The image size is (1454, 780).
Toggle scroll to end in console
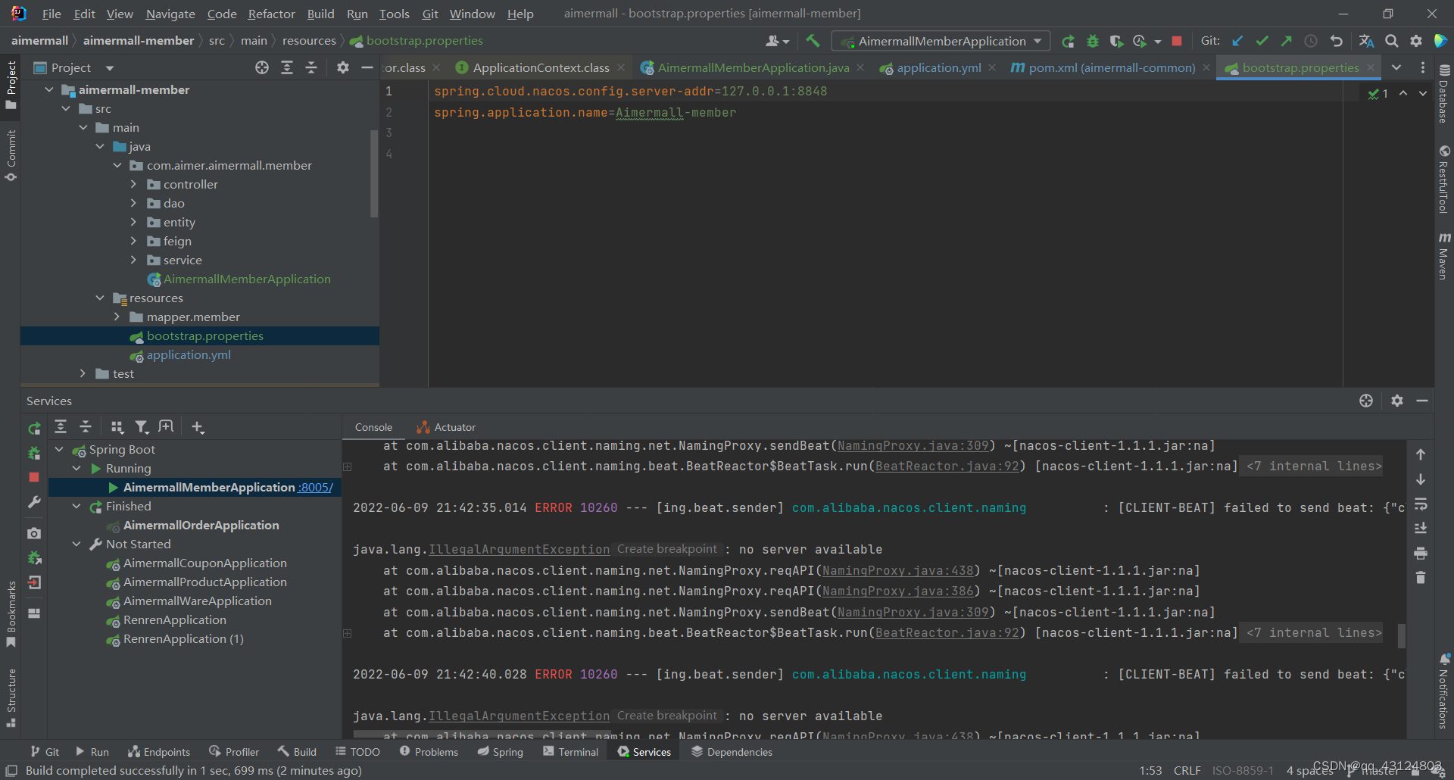pos(1421,529)
